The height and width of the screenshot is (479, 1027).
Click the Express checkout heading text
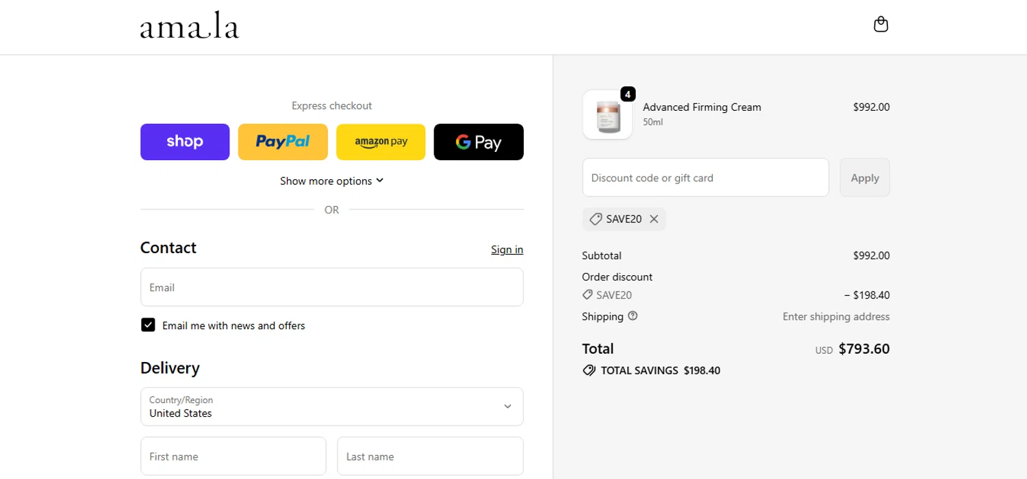(332, 105)
